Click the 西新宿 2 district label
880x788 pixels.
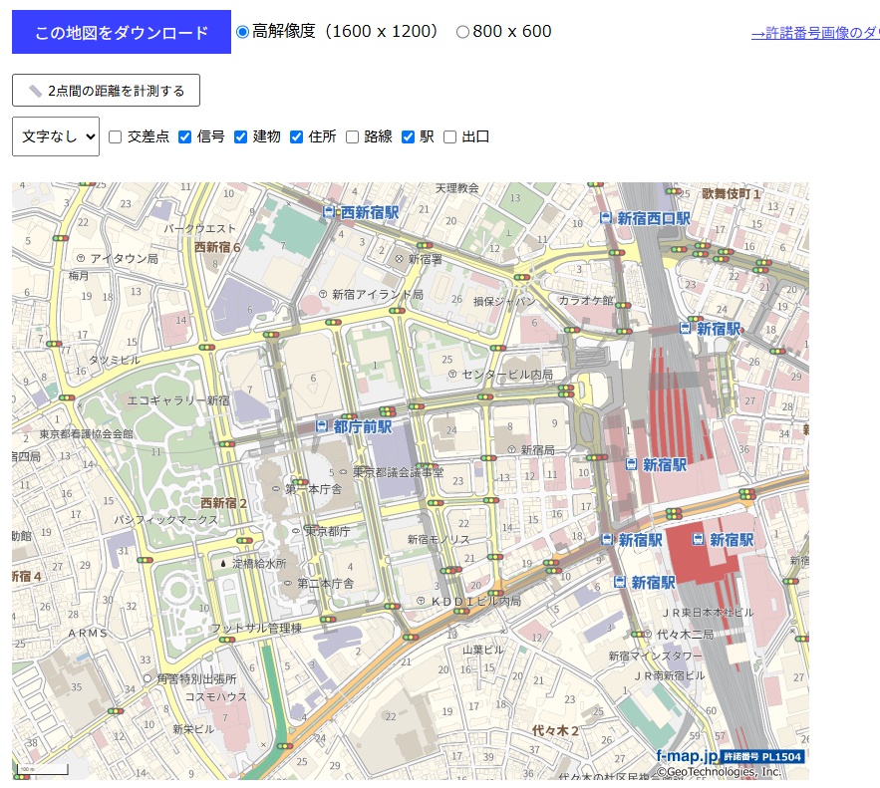(223, 502)
